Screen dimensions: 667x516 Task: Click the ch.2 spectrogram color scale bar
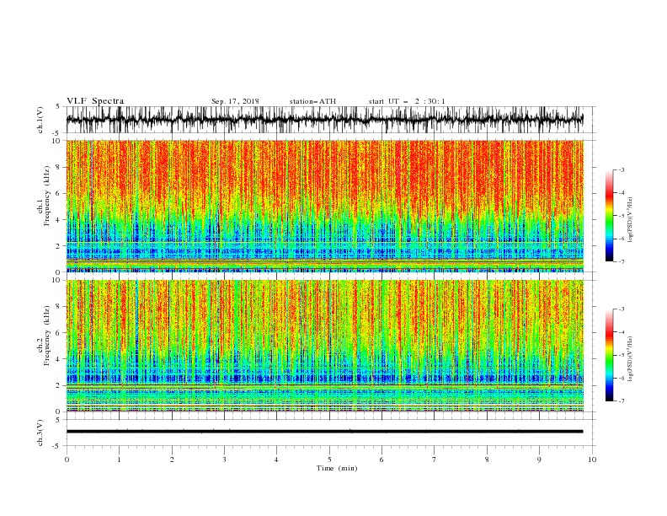(609, 355)
